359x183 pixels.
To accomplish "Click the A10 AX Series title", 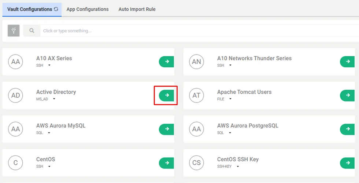I will pyautogui.click(x=54, y=58).
